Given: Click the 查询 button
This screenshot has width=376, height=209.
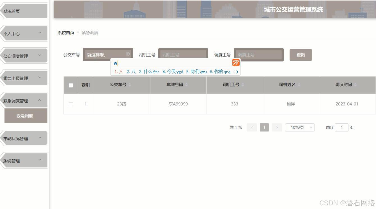Looking at the screenshot, I should 301,55.
